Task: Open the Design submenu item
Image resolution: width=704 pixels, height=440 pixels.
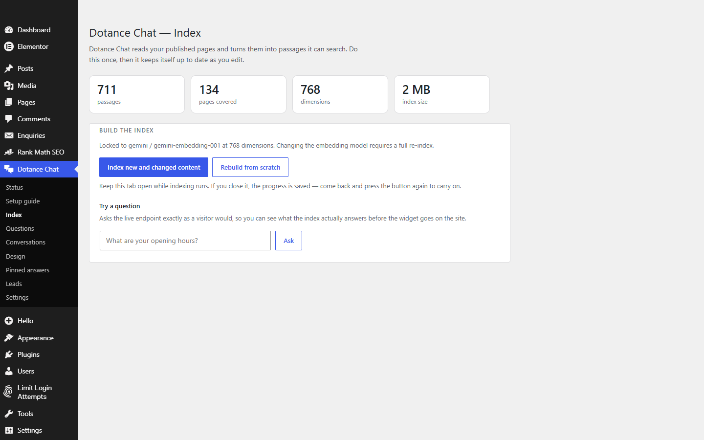Action: click(15, 256)
